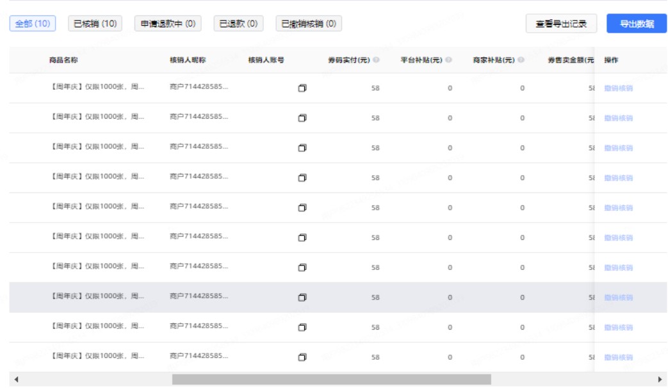668x388 pixels.
Task: Click the horizontal scrollbar thumb
Action: tap(331, 379)
